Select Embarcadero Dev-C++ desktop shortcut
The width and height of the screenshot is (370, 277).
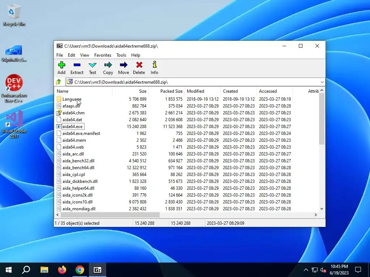[14, 89]
